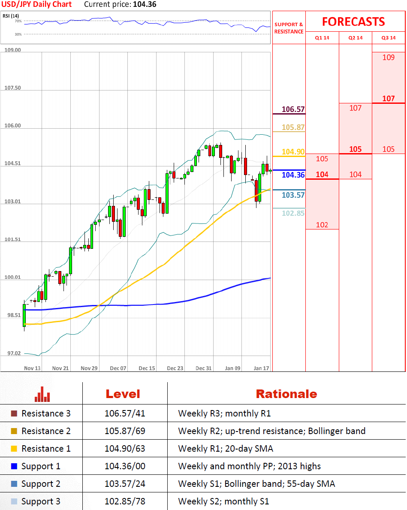Screen dimensions: 407x510
Task: Pick the Resistance 1 yellow swatch
Action: (x=14, y=449)
